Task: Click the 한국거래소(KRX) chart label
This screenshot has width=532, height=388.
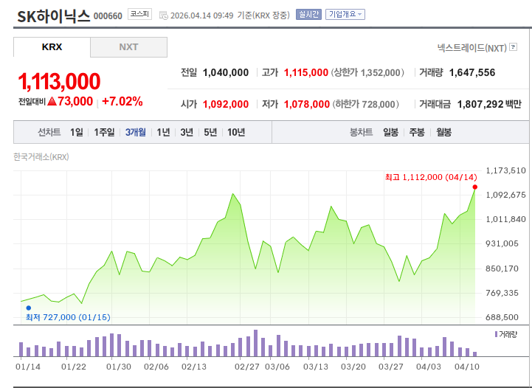Action: (x=41, y=157)
